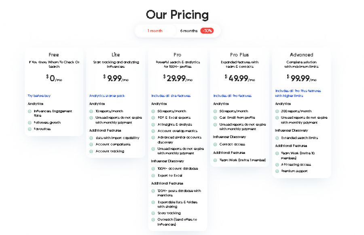Click the check icon next to Premium support
This screenshot has width=364, height=235.
(277, 171)
